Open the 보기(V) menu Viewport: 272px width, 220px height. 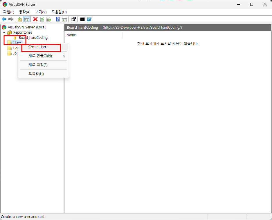pyautogui.click(x=41, y=12)
